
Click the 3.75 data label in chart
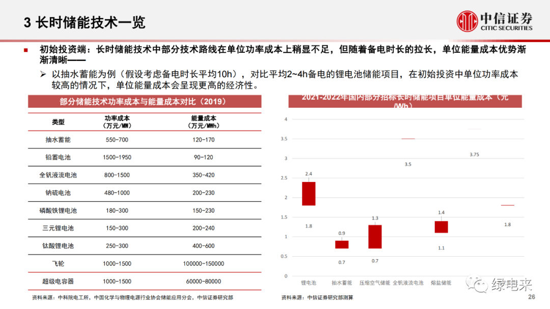pos(474,154)
